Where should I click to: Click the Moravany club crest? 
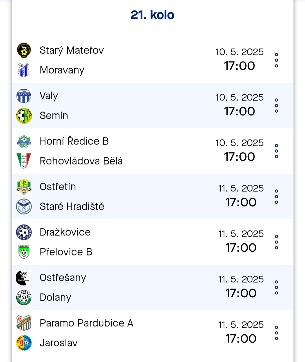pos(24,70)
